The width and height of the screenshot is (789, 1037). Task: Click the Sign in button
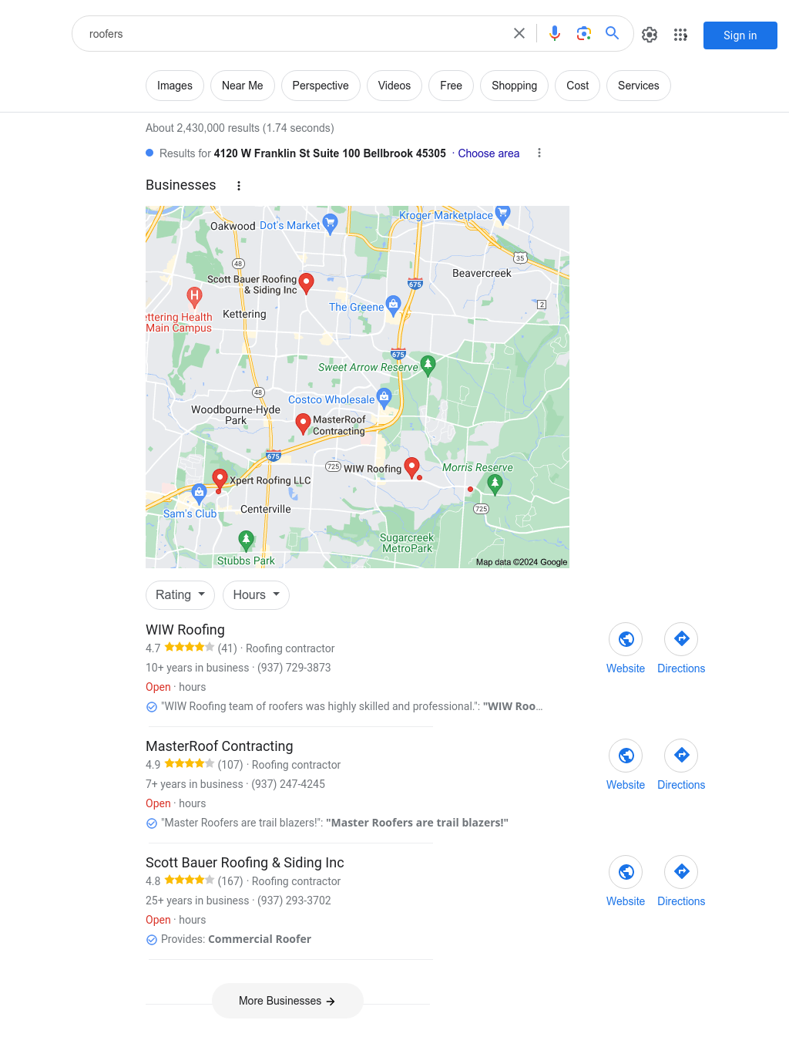click(740, 35)
